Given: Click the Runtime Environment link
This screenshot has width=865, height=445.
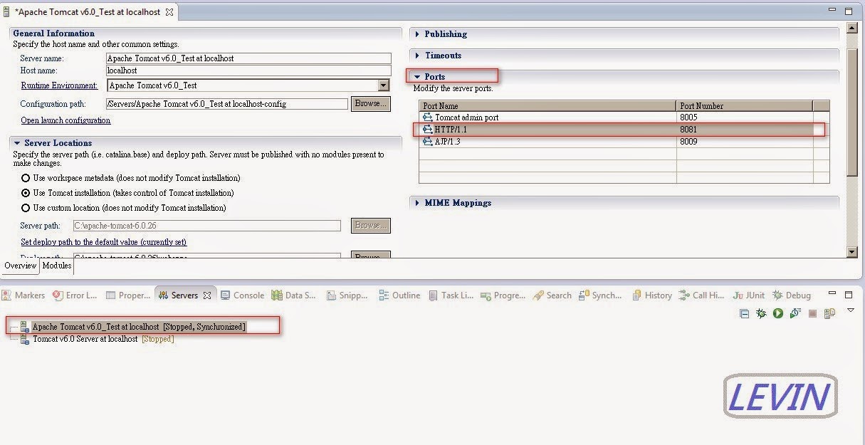Looking at the screenshot, I should point(59,86).
